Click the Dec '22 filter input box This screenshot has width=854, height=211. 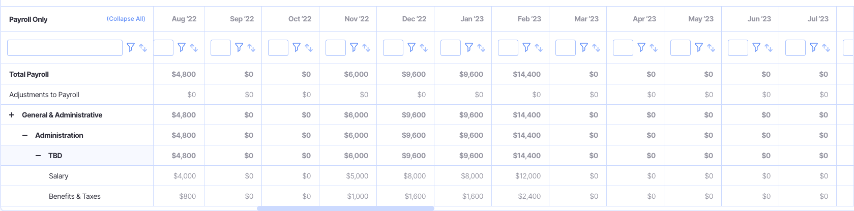click(x=393, y=48)
